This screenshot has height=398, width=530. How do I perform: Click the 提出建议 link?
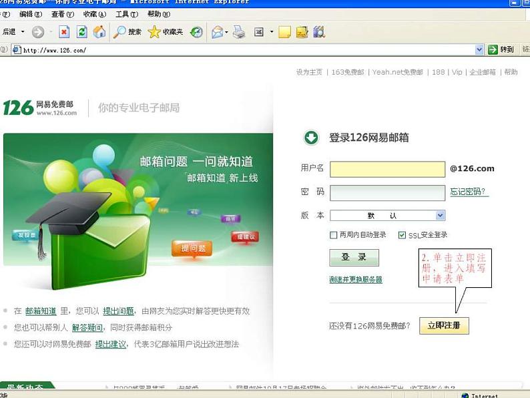point(111,344)
